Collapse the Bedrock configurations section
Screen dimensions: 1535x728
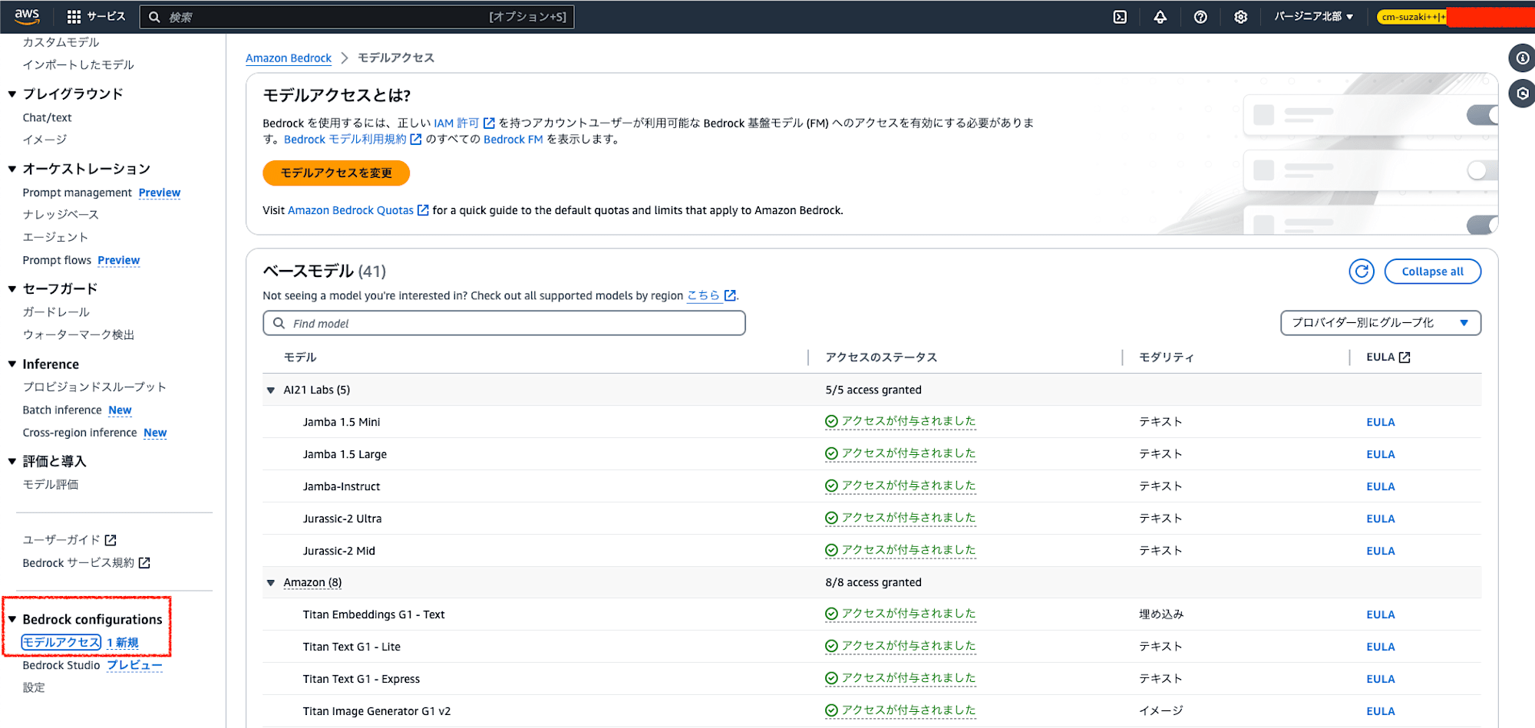[x=12, y=619]
